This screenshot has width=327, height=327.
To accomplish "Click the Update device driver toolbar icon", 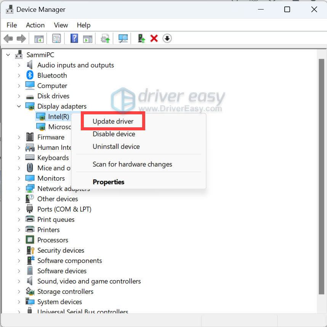I will tap(105, 38).
